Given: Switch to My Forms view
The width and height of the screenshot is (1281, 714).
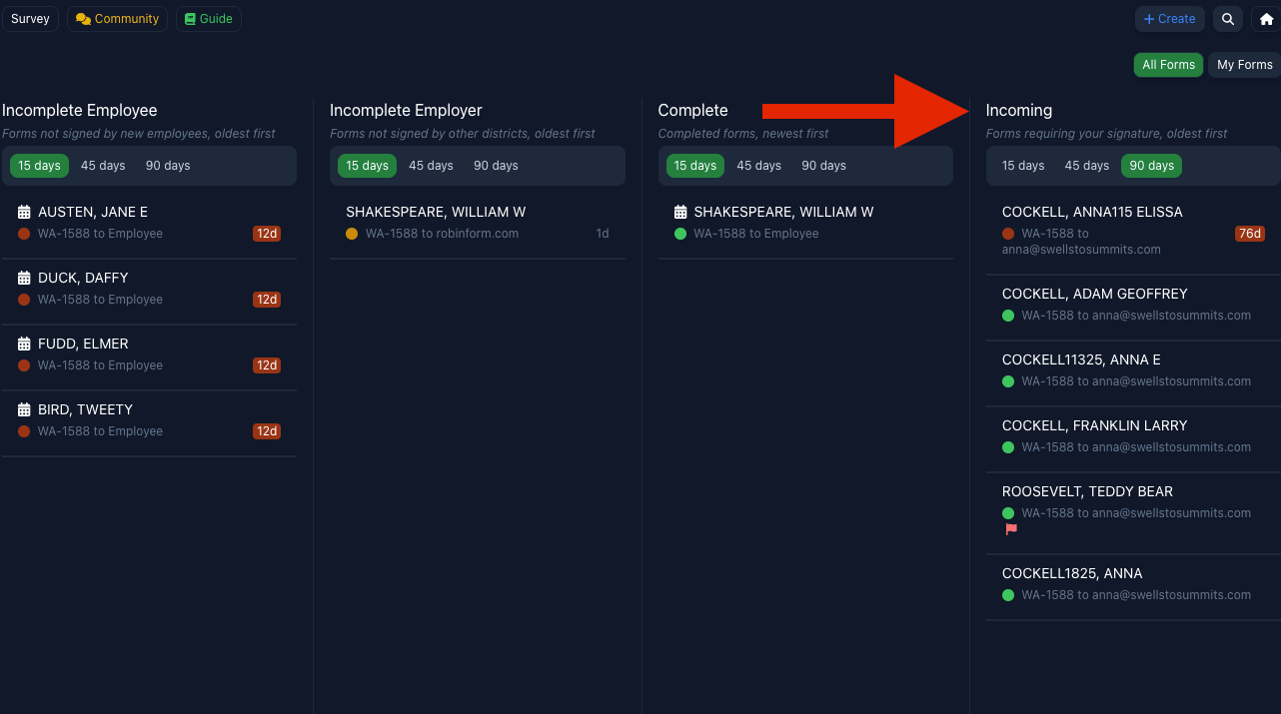Looking at the screenshot, I should 1244,65.
